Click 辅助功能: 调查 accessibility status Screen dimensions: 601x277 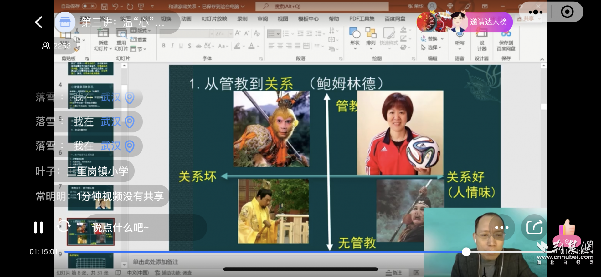pos(173,273)
